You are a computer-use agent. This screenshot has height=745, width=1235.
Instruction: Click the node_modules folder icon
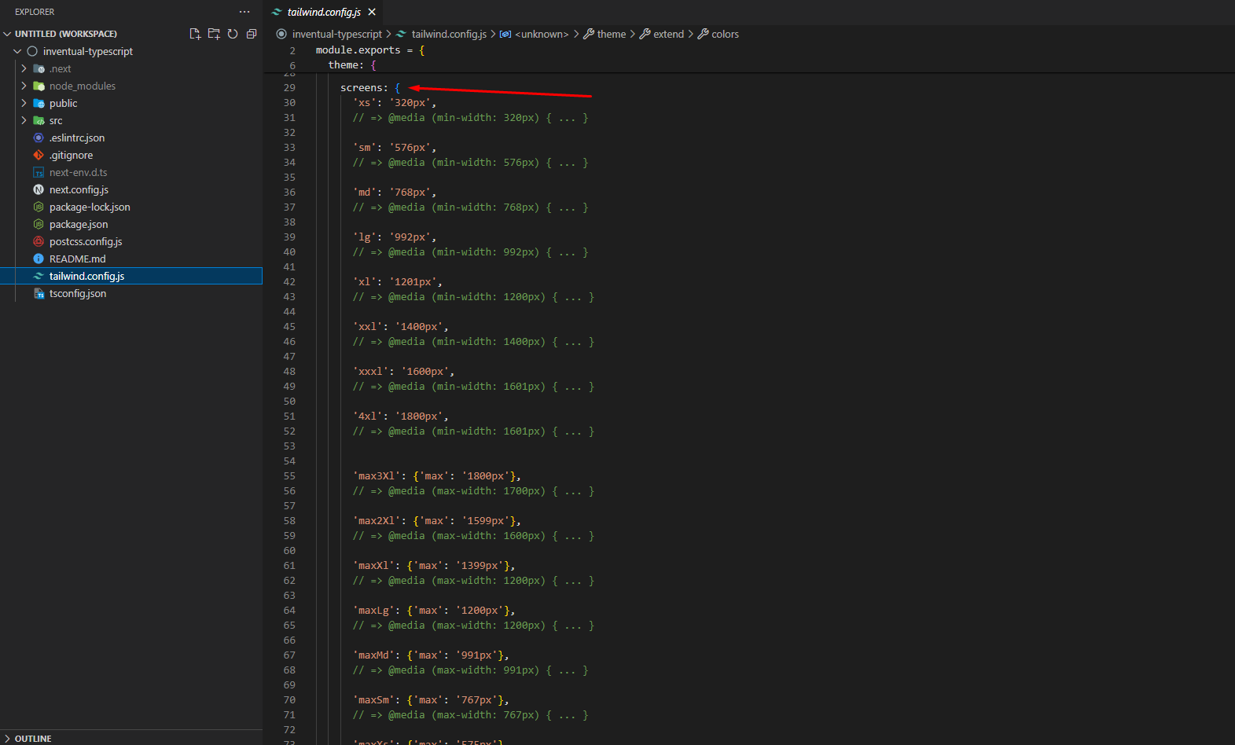click(39, 86)
